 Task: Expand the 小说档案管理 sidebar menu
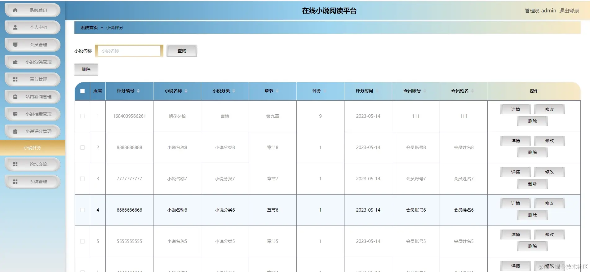33,114
